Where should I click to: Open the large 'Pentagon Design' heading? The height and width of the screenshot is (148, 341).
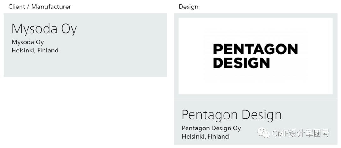(x=231, y=115)
